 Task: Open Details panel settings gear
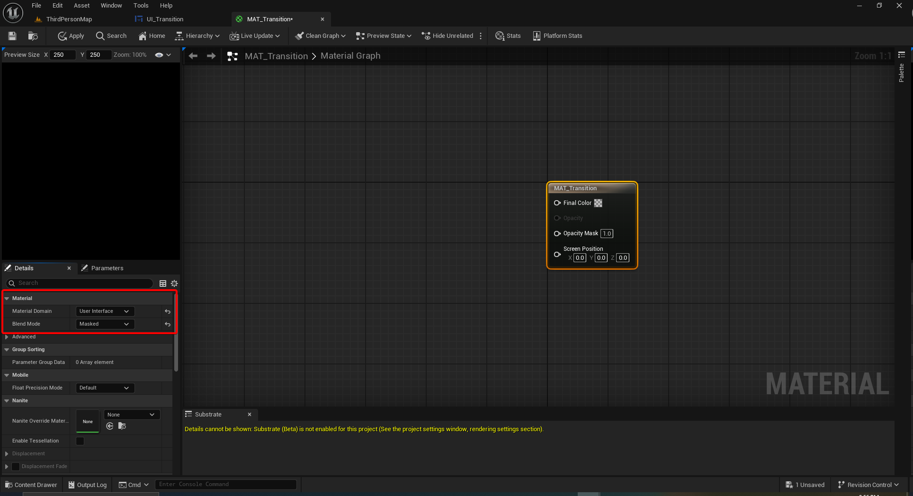[174, 283]
